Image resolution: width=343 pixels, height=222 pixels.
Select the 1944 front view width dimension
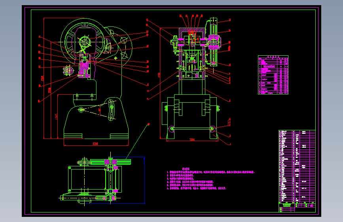point(192,139)
